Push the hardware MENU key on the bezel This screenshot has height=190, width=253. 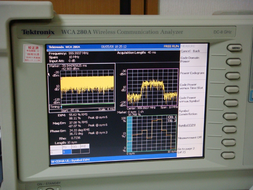click(234, 48)
